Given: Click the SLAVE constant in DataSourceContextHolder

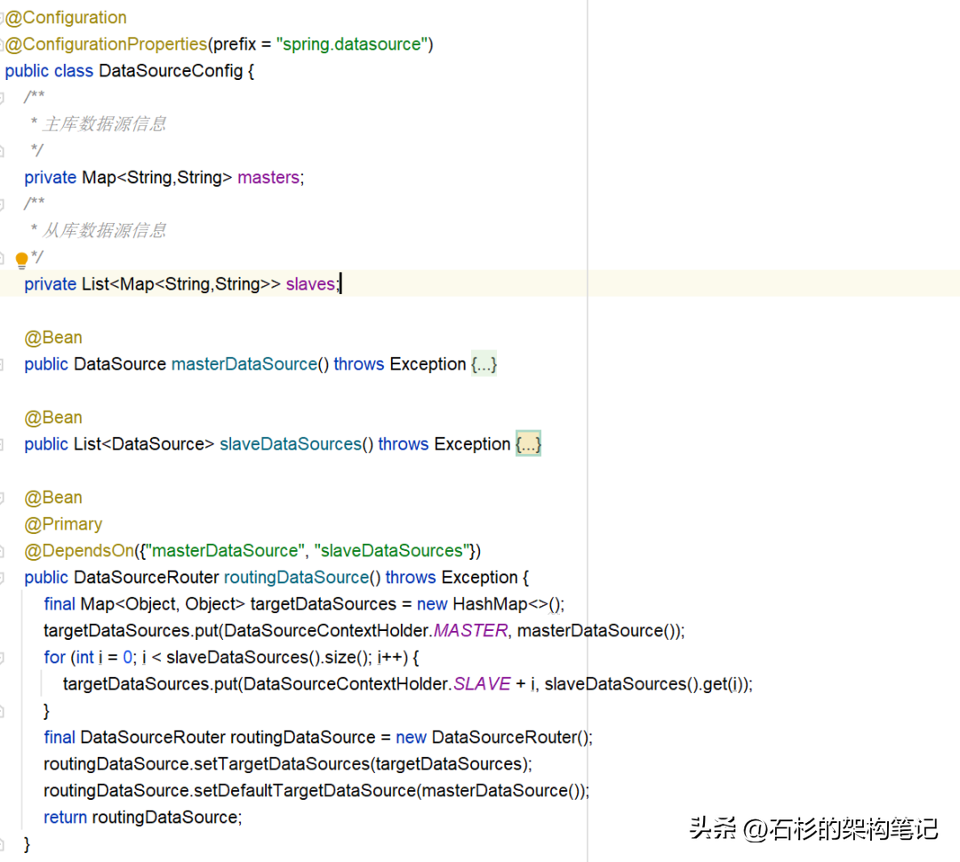Looking at the screenshot, I should [x=482, y=684].
